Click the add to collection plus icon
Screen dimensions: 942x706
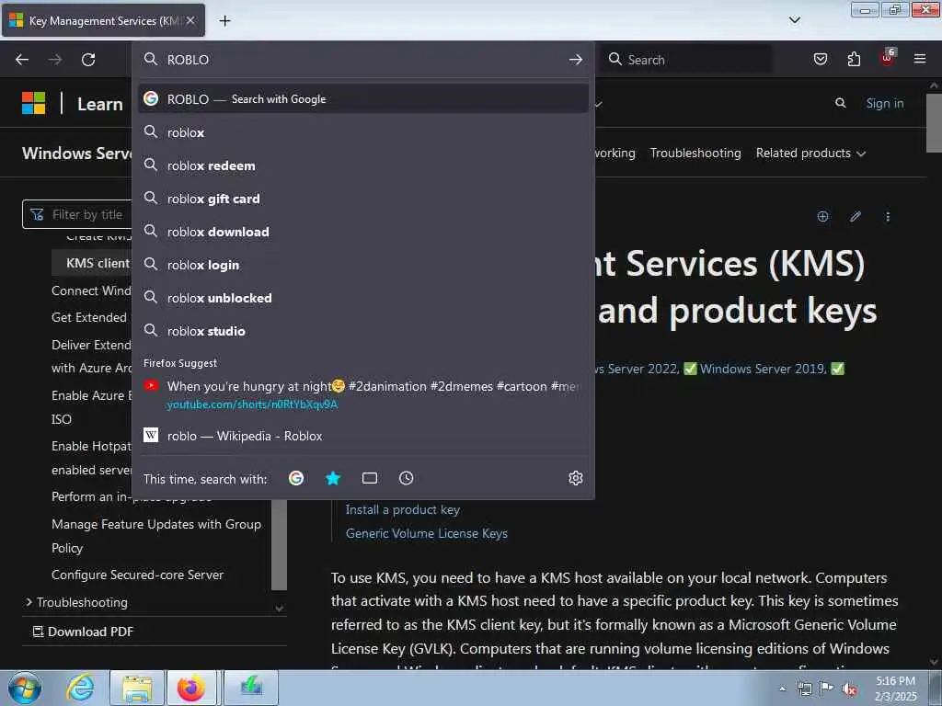tap(823, 217)
